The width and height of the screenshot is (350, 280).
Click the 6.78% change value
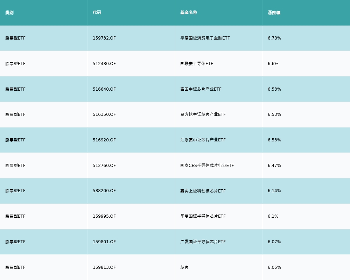pos(274,38)
